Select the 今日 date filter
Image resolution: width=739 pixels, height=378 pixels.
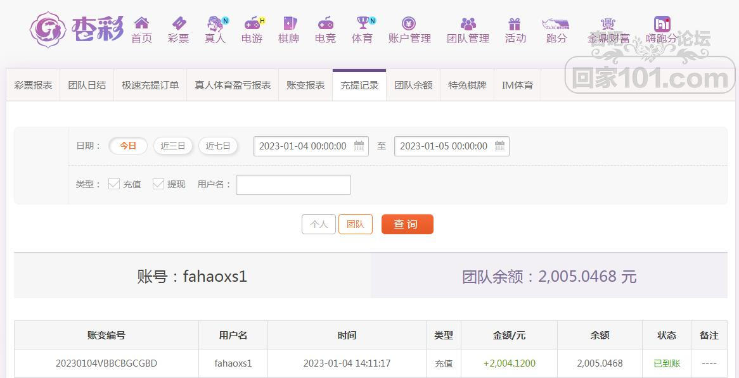pyautogui.click(x=128, y=146)
